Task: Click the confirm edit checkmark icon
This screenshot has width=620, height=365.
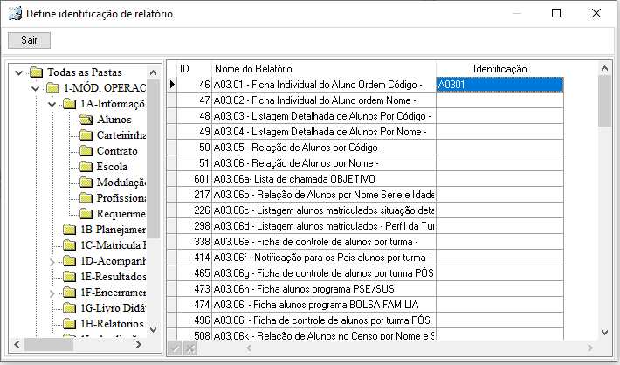Action: click(x=175, y=348)
